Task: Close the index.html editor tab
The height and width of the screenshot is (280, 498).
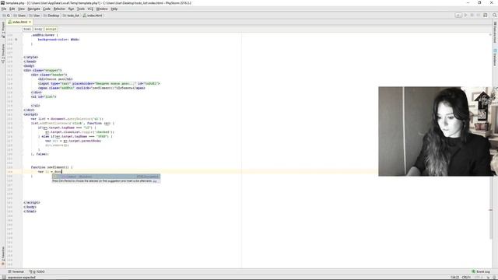Action: pos(30,22)
